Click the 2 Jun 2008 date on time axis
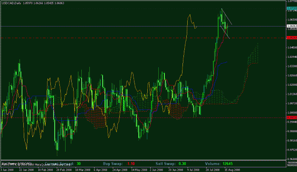 [x=156, y=170]
